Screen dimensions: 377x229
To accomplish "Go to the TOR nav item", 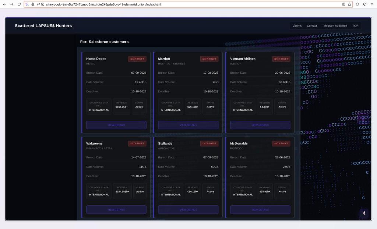I will (355, 26).
